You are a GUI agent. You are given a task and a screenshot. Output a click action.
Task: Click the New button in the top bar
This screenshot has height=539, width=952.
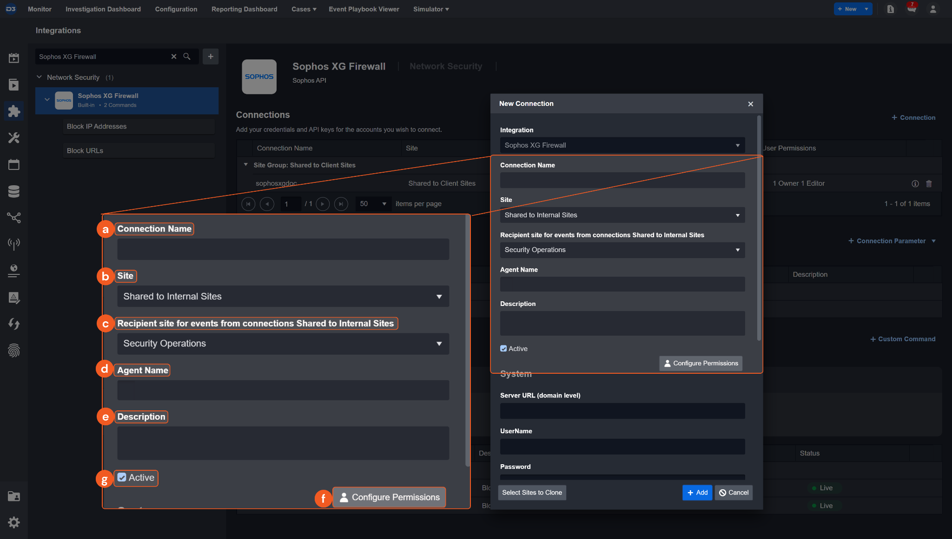[848, 9]
